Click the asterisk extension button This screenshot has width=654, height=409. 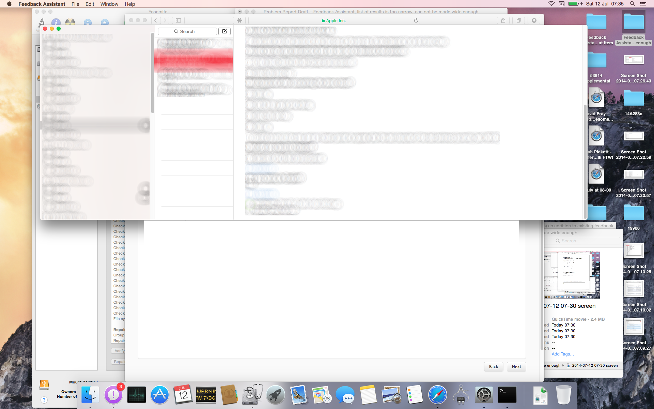coord(239,20)
